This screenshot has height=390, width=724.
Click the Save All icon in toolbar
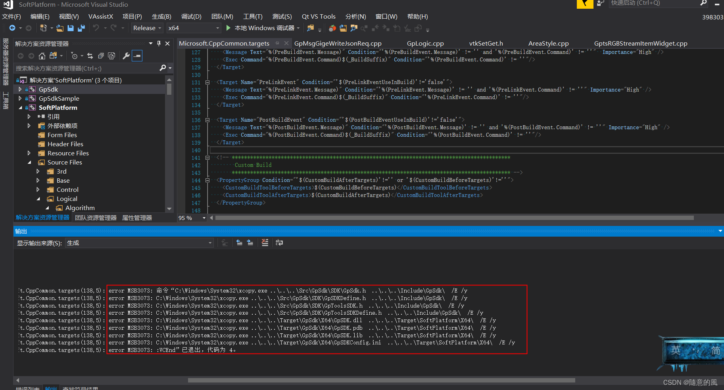tap(81, 28)
